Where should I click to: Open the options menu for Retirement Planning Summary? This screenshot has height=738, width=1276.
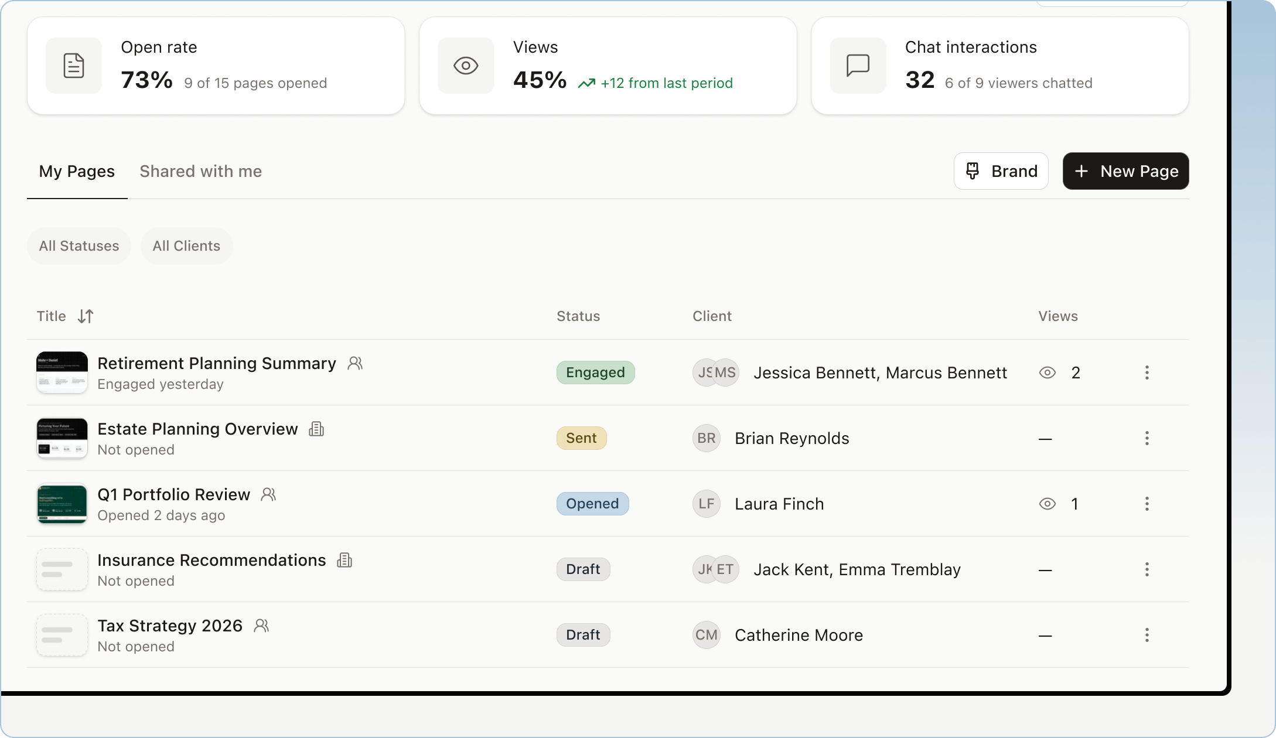pyautogui.click(x=1147, y=373)
